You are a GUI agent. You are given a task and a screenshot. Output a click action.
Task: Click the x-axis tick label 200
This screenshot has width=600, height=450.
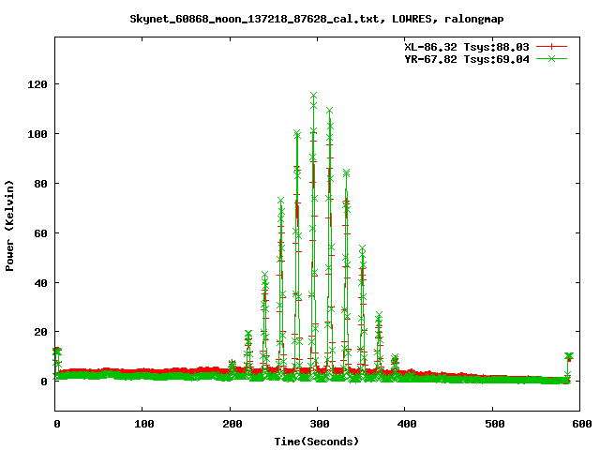click(x=232, y=424)
